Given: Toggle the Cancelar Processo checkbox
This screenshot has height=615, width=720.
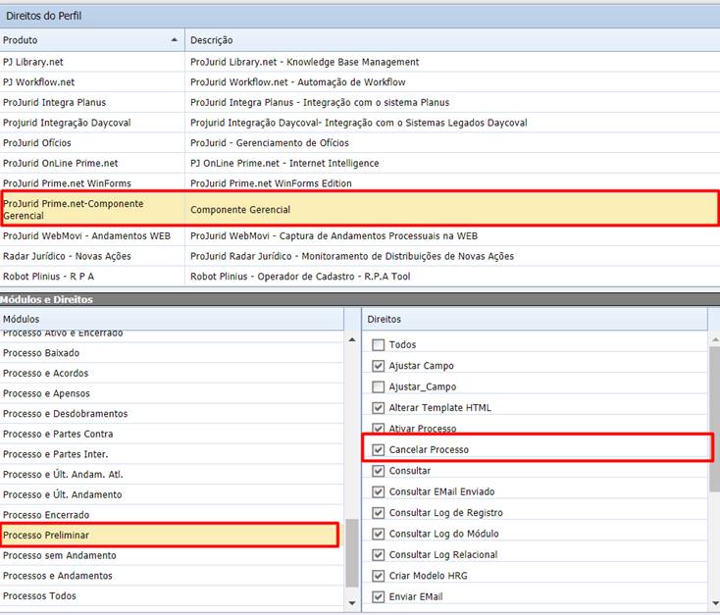Looking at the screenshot, I should pyautogui.click(x=378, y=450).
